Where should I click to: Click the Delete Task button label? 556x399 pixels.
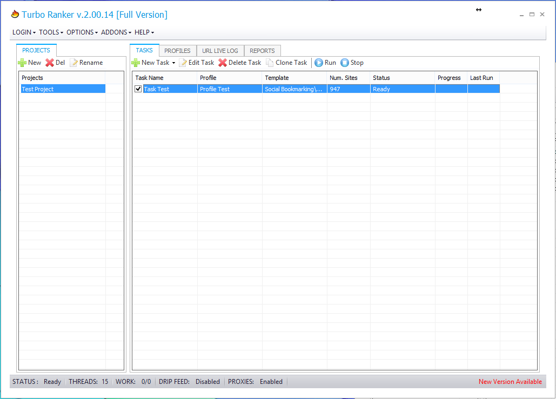[x=245, y=63]
